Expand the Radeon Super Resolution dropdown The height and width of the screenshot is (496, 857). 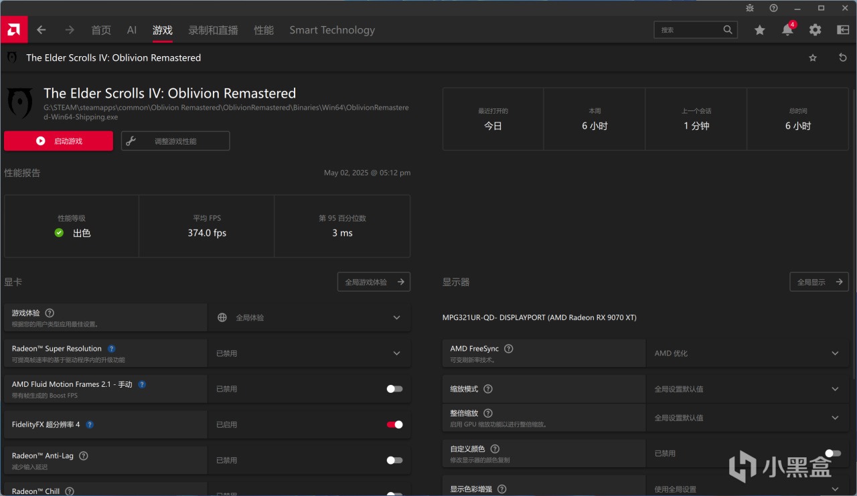pos(396,353)
